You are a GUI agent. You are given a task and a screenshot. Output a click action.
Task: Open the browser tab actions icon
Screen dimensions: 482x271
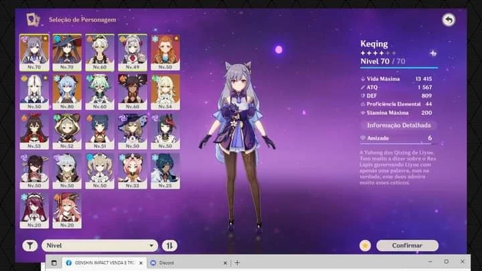(x=54, y=263)
